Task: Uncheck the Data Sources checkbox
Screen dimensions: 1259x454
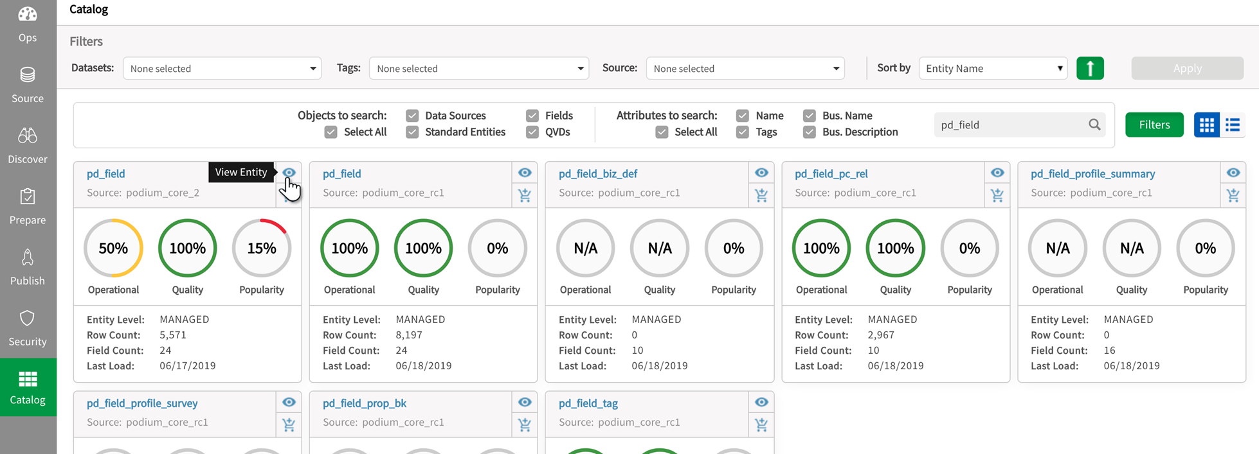Action: [412, 116]
